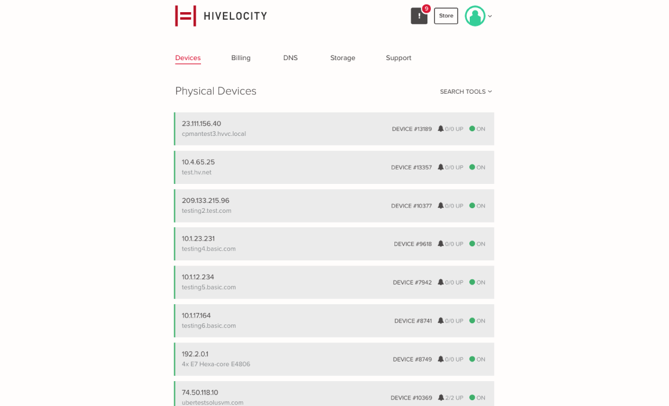This screenshot has height=406, width=669.
Task: Click the DEVICE #7942 label
Action: coord(412,282)
